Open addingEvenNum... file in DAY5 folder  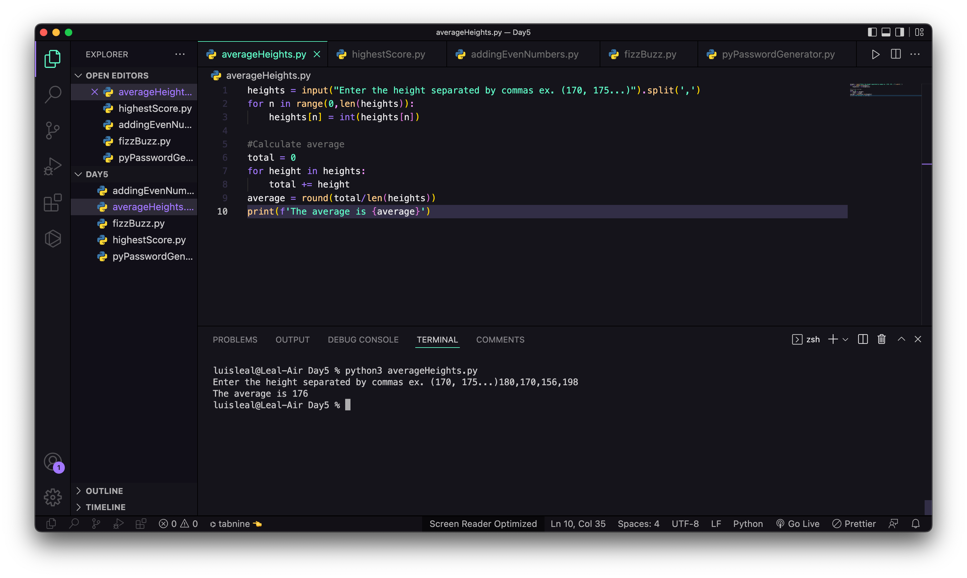click(134, 191)
